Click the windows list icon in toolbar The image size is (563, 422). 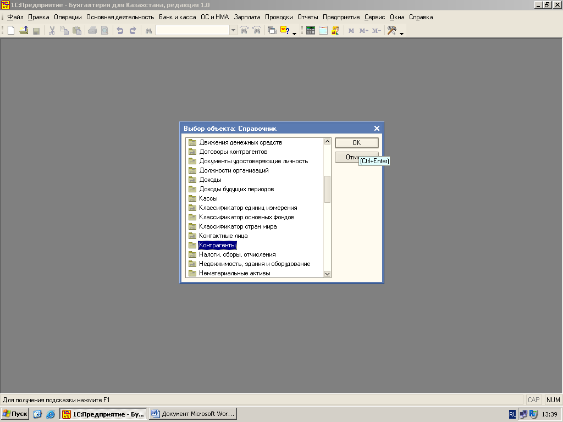(x=272, y=31)
